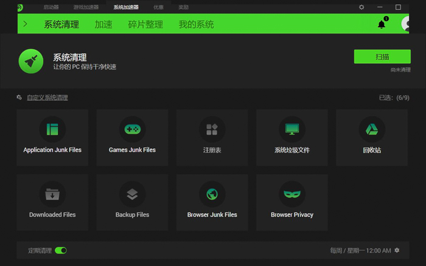The image size is (426, 266).
Task: Click the green 扫描 scan button
Action: [x=382, y=56]
